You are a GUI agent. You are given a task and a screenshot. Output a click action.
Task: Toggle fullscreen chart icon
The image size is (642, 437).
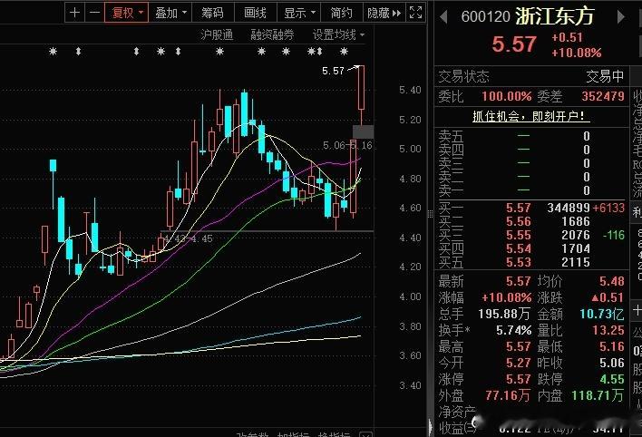click(x=415, y=13)
